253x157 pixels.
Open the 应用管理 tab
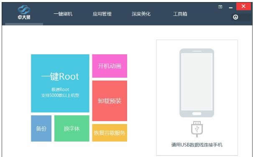pos(102,14)
